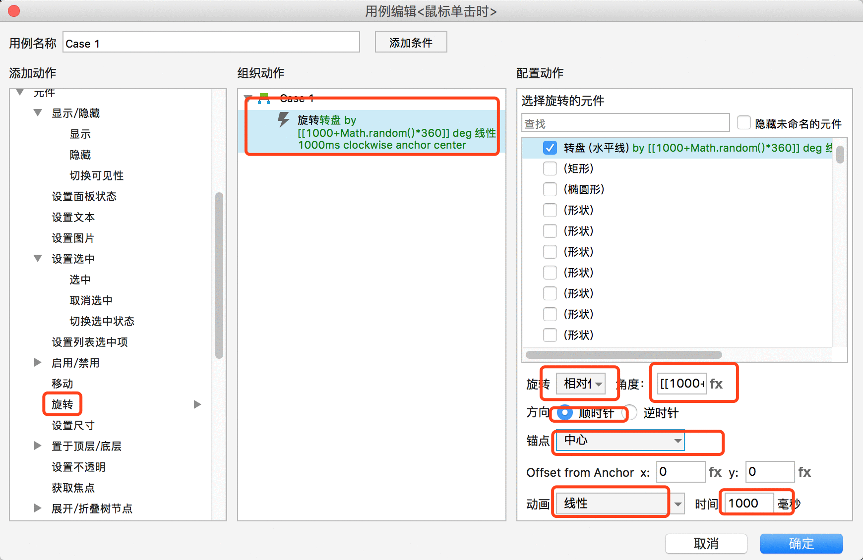Viewport: 863px width, 560px height.
Task: Click the vertical scrollbar of element list
Action: (840, 154)
